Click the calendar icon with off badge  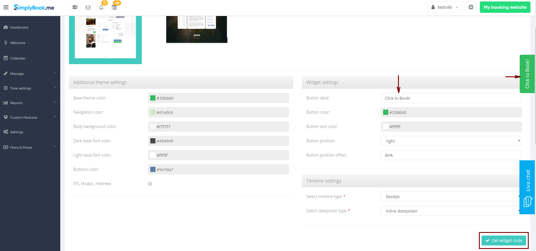(114, 7)
